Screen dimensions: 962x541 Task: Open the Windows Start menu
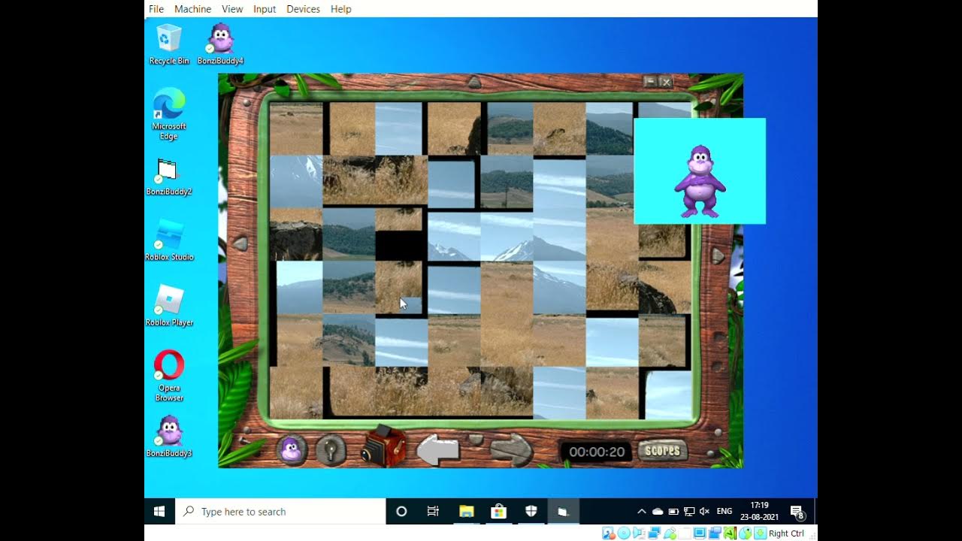[159, 511]
